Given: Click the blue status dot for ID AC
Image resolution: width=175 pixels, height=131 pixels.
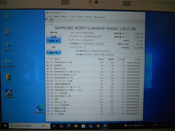Looking at the screenshot, I should [x=48, y=78].
